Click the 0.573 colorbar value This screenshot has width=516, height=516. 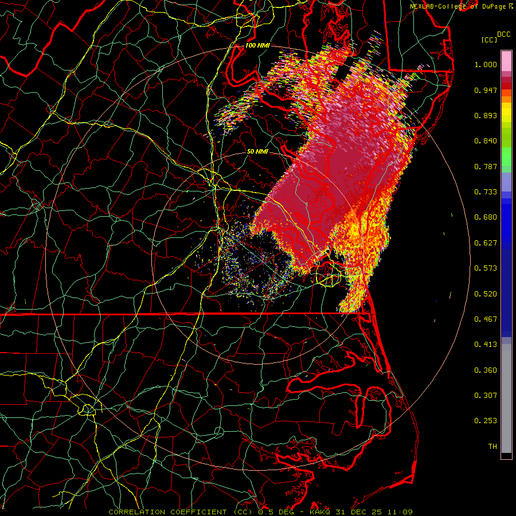click(x=486, y=268)
